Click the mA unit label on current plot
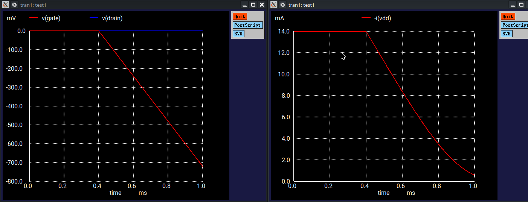The height and width of the screenshot is (202, 528). click(x=279, y=18)
